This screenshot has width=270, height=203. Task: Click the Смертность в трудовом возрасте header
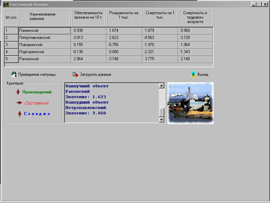[195, 17]
